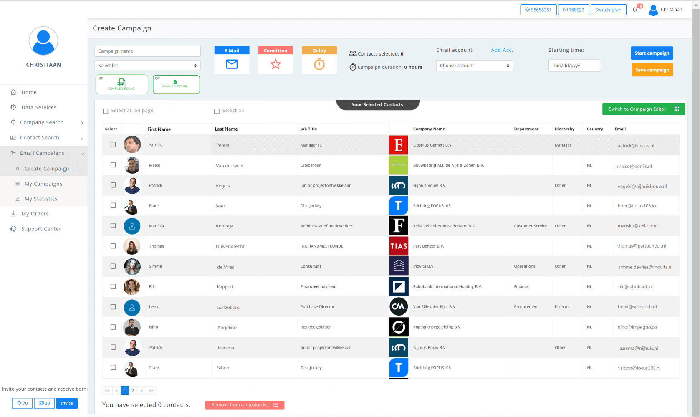
Task: Click the Campaign name input field
Action: 147,51
